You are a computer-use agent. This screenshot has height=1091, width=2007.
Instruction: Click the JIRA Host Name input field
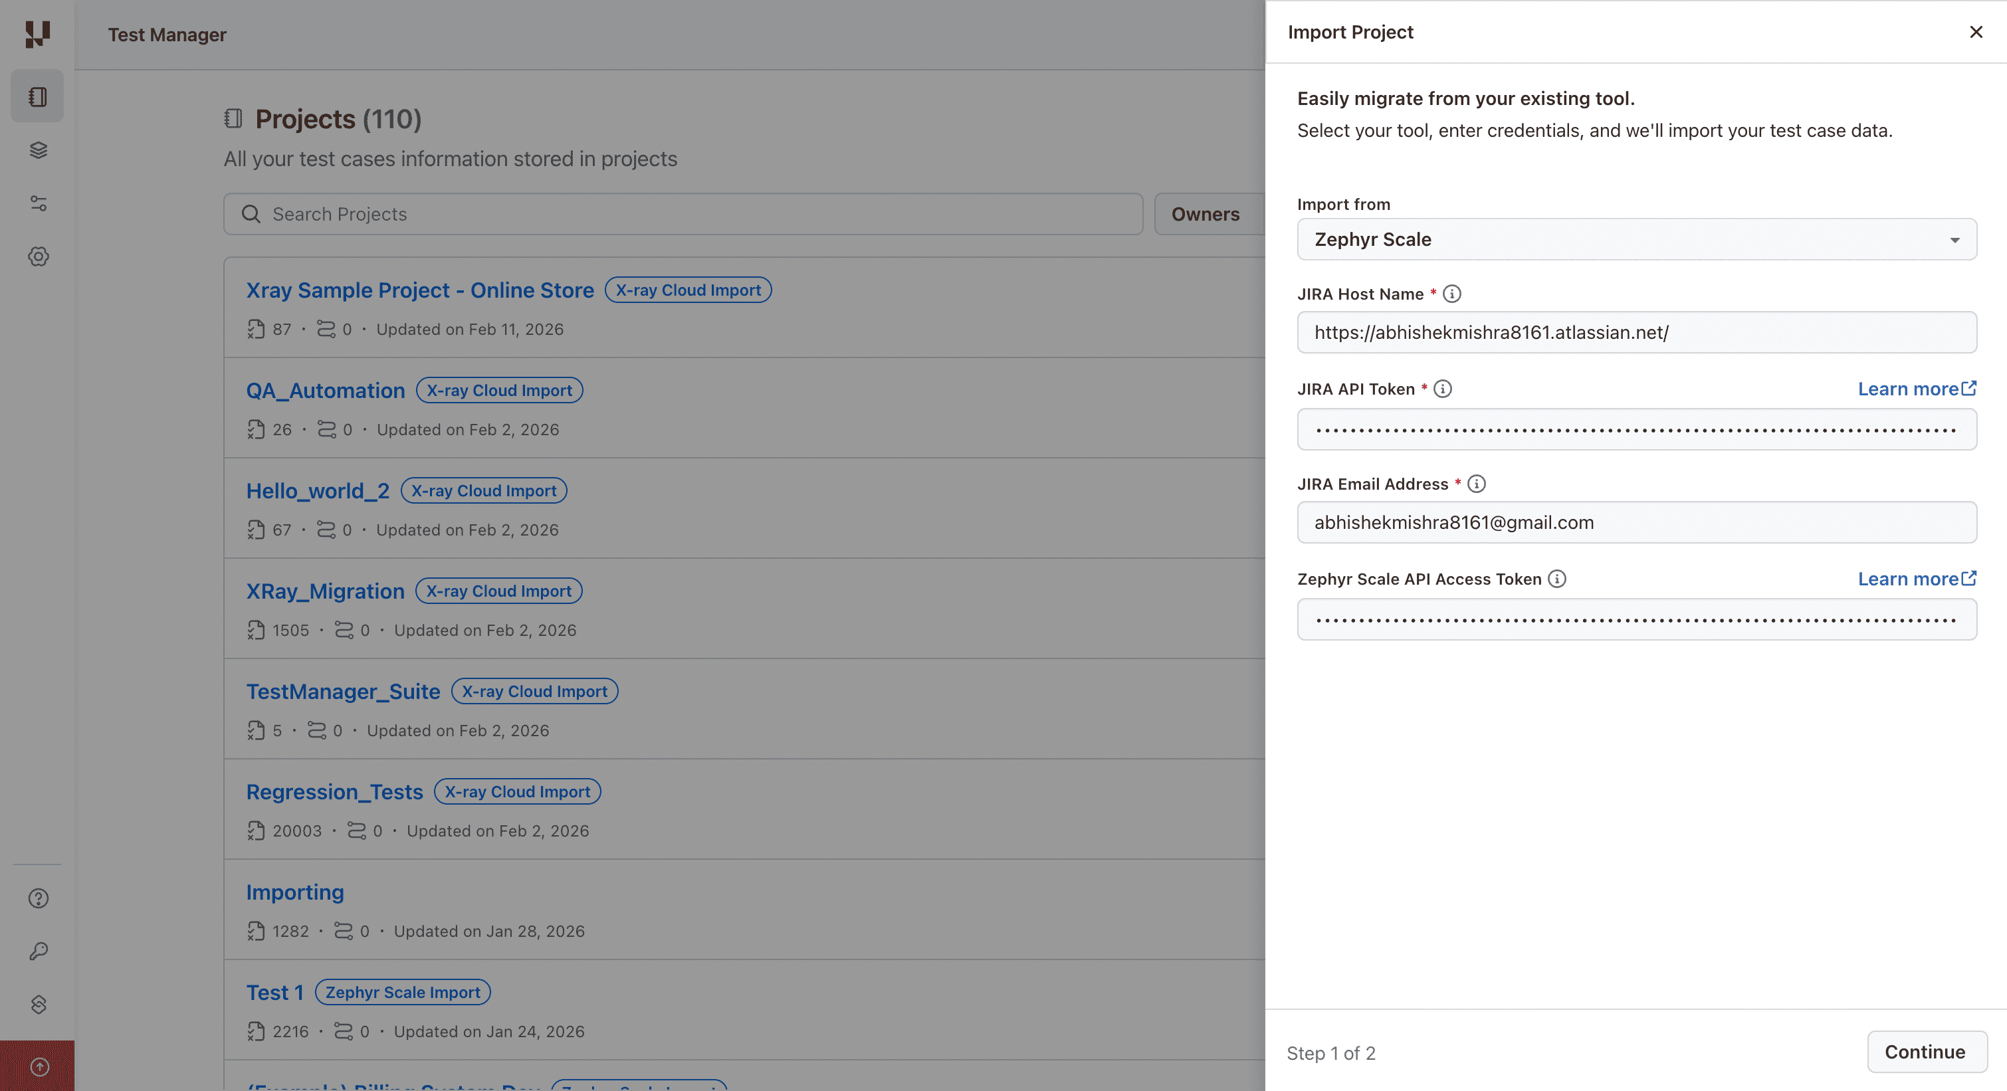(x=1636, y=332)
